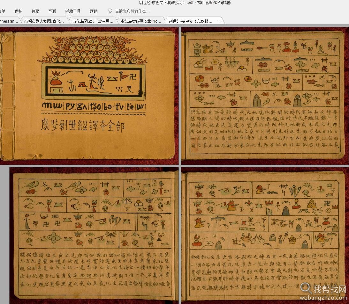This screenshot has width=349, height=304.
Task: Select the 创世经-东巴文 document tab
Action: click(190, 21)
